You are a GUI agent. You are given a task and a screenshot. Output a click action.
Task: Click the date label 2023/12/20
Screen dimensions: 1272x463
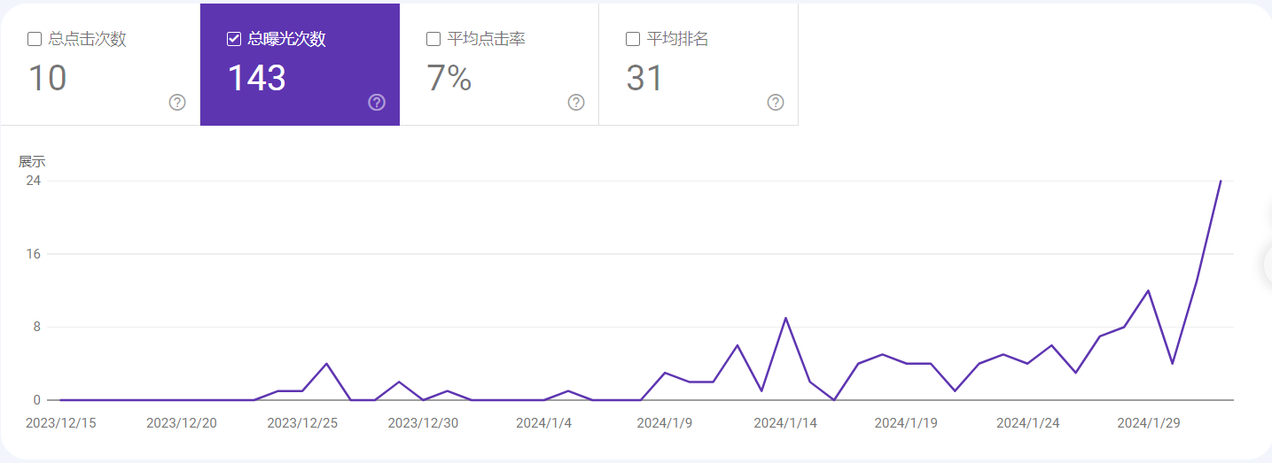point(182,423)
